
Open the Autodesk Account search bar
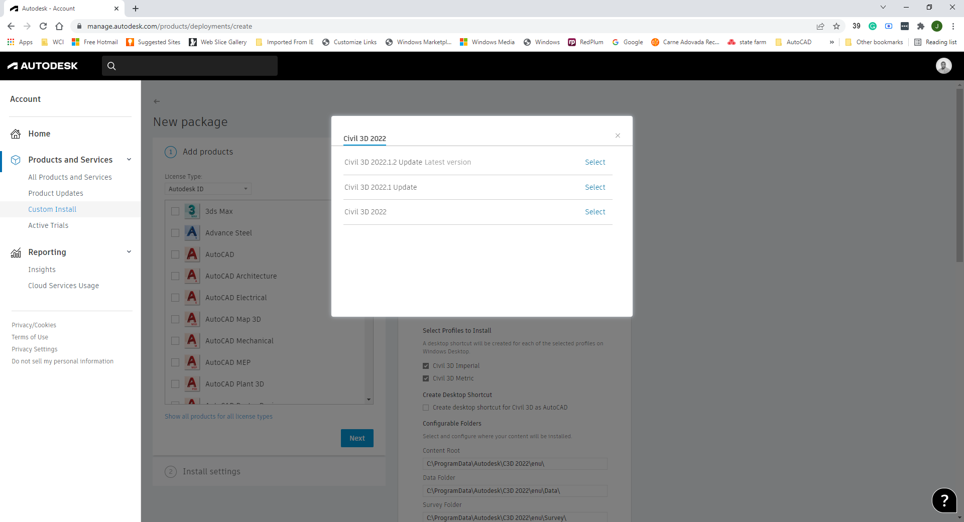(189, 66)
